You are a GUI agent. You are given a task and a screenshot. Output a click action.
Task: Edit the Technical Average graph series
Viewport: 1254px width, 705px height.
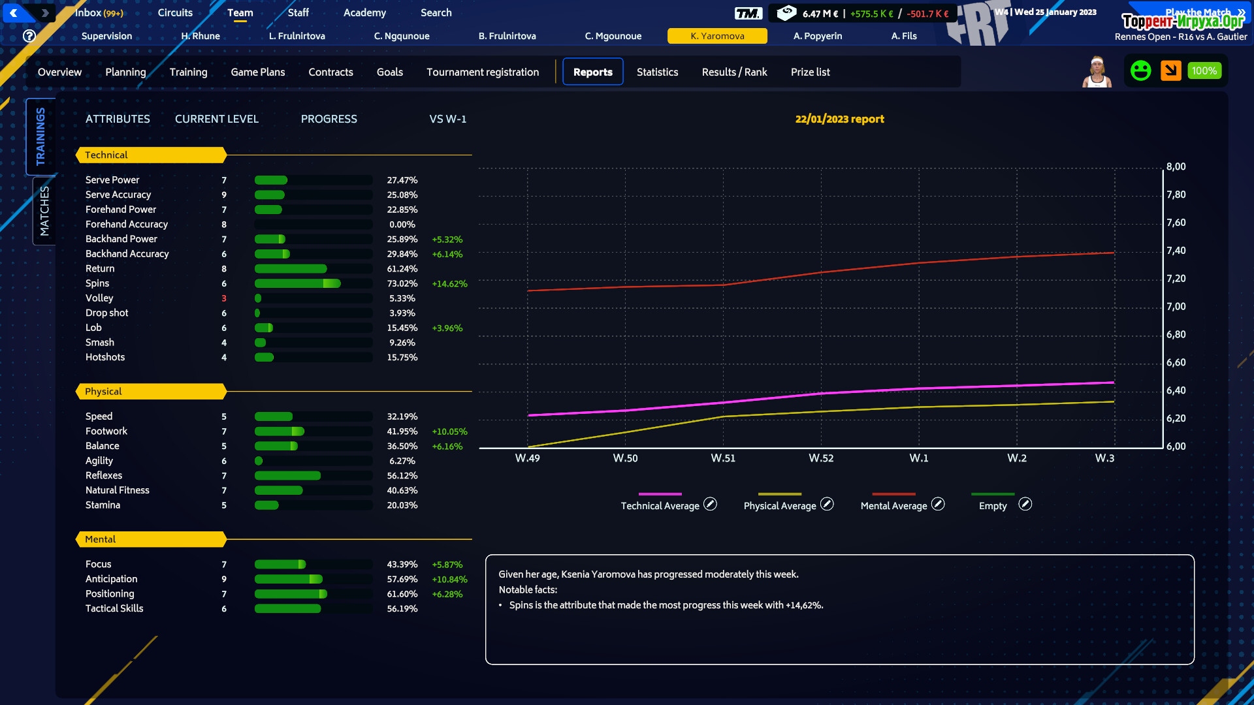[710, 504]
